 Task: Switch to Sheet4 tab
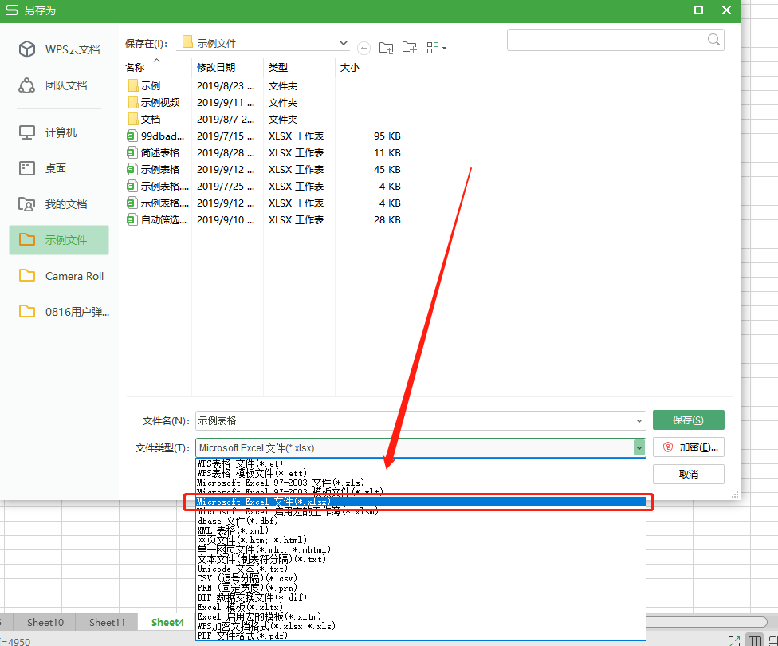(167, 622)
